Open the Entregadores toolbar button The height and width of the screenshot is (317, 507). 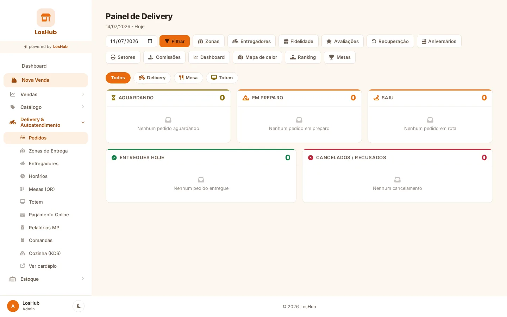pos(251,41)
